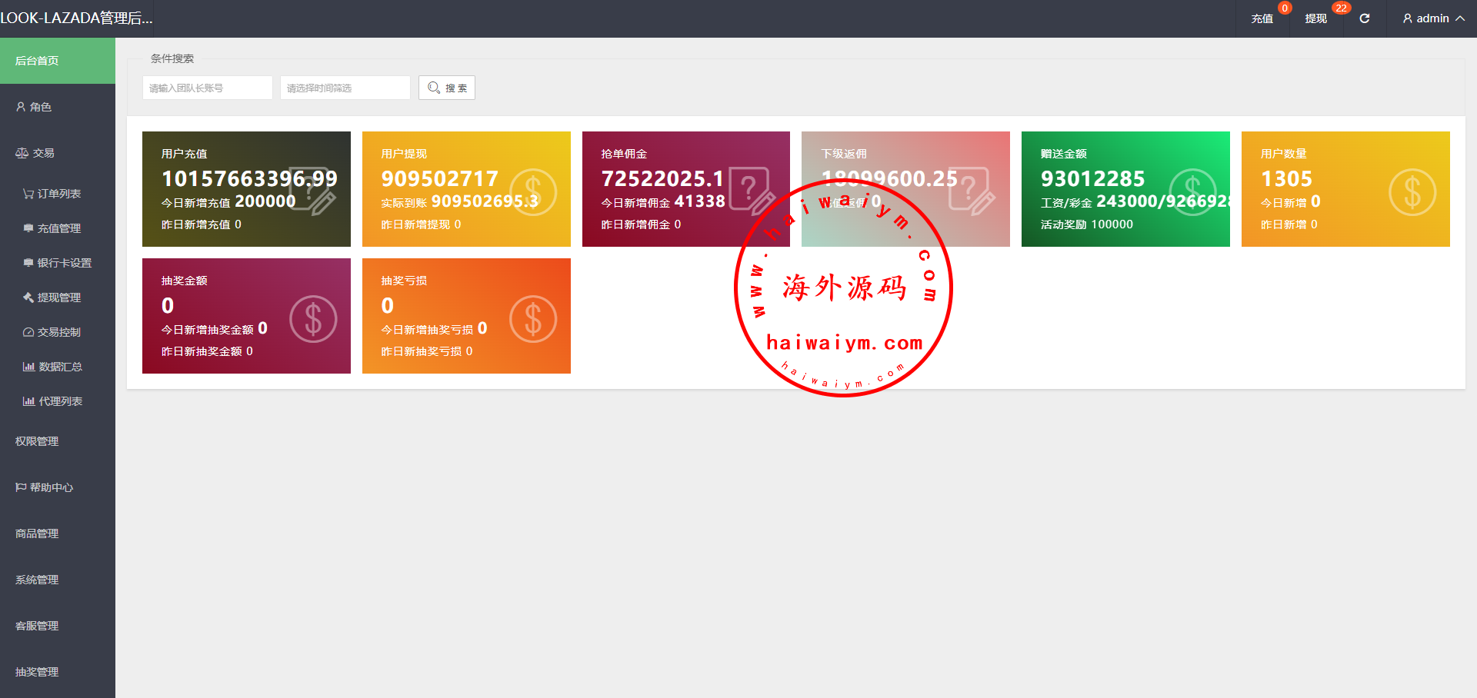The width and height of the screenshot is (1477, 698).
Task: Click the dollar icon on 抽奖金额 card
Action: click(313, 319)
